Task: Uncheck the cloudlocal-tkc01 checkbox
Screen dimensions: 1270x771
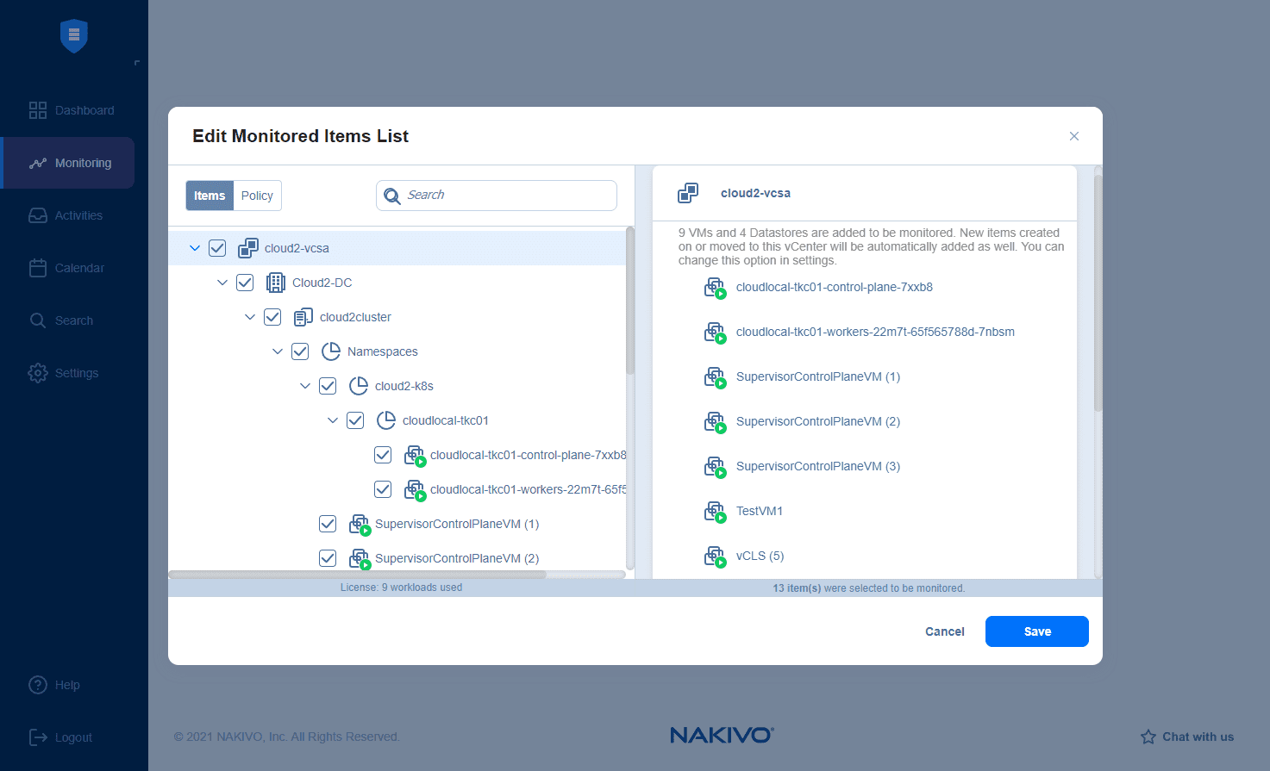Action: (x=355, y=420)
